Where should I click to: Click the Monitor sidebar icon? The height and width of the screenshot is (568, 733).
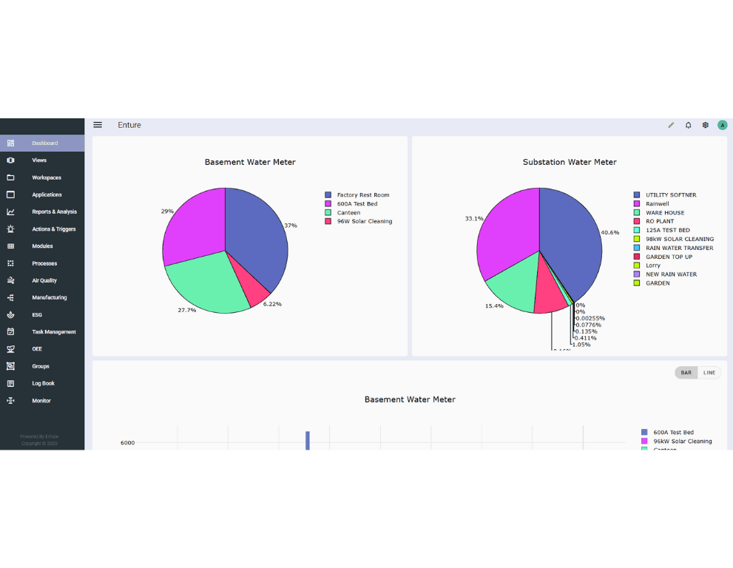click(10, 401)
